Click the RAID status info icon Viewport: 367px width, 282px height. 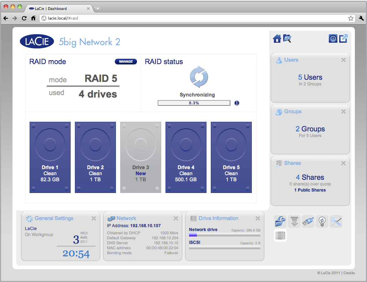coord(237,103)
